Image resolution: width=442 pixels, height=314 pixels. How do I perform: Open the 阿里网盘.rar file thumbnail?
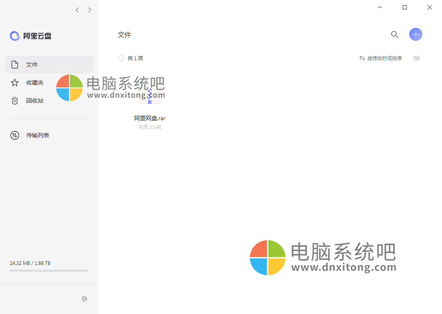point(150,91)
